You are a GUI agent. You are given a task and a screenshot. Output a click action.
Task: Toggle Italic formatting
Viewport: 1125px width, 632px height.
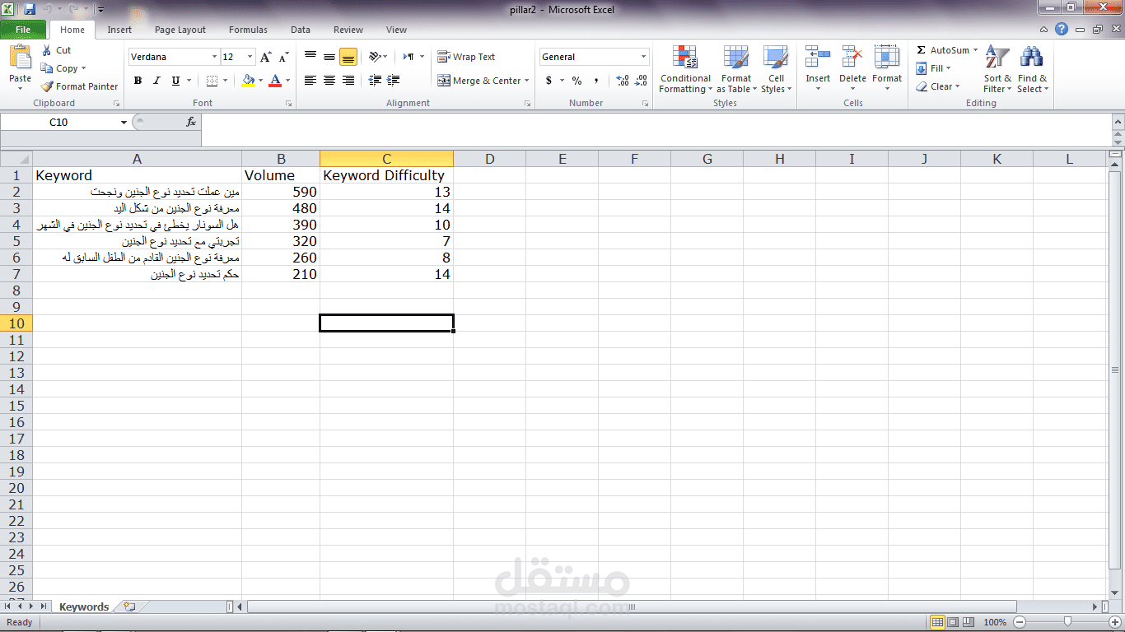click(156, 81)
